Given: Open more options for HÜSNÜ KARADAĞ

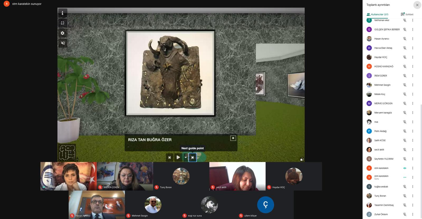Looking at the screenshot, I should click(413, 67).
